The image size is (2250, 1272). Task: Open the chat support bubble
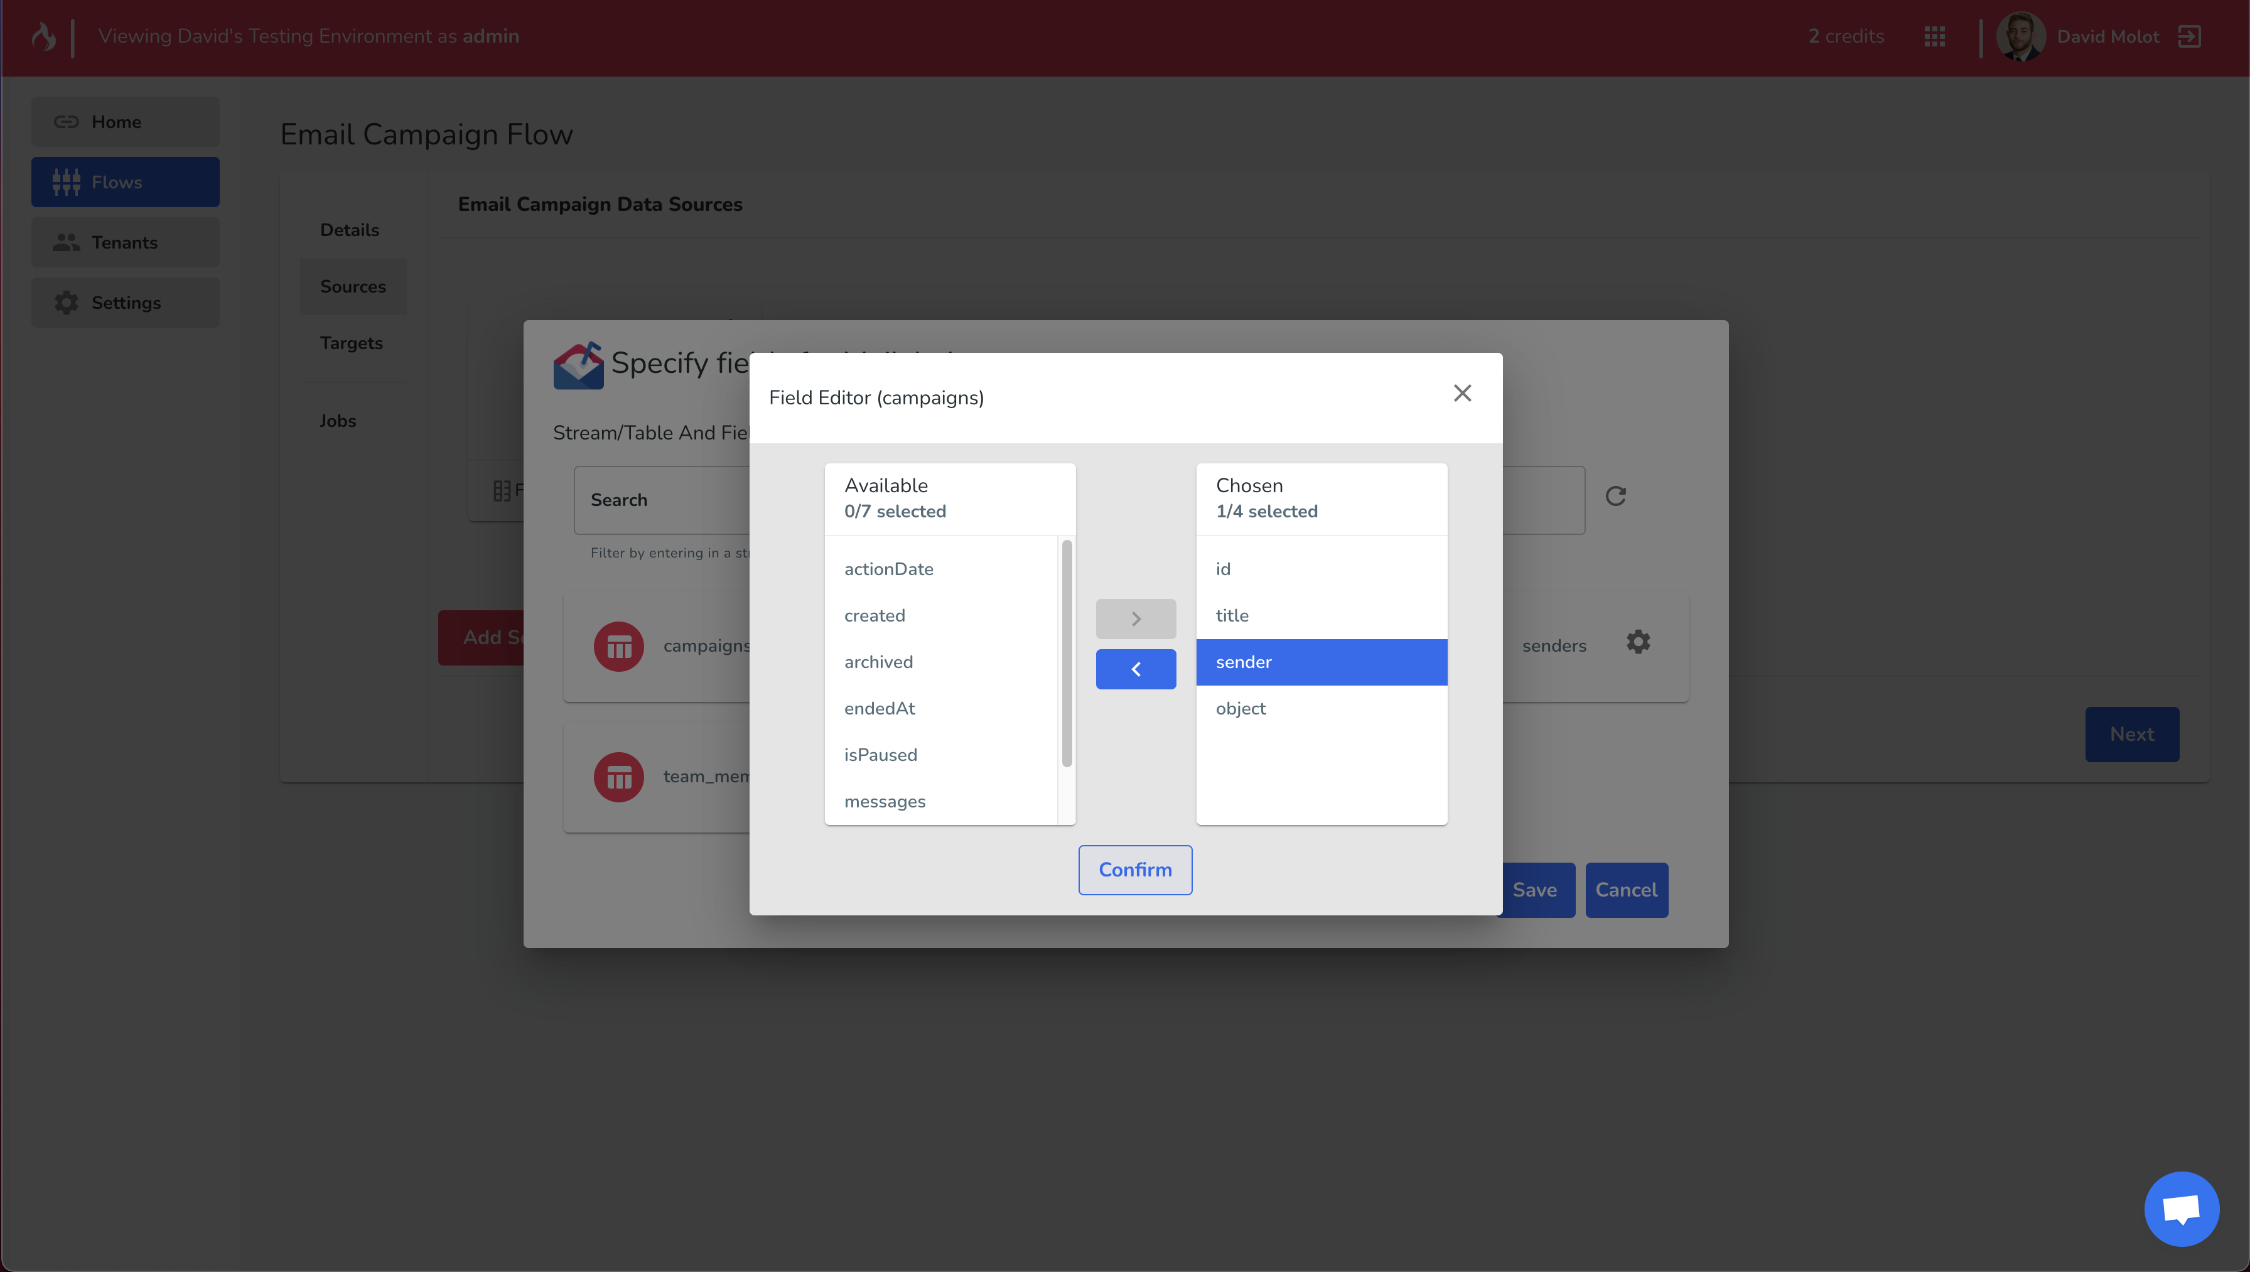2181,1209
